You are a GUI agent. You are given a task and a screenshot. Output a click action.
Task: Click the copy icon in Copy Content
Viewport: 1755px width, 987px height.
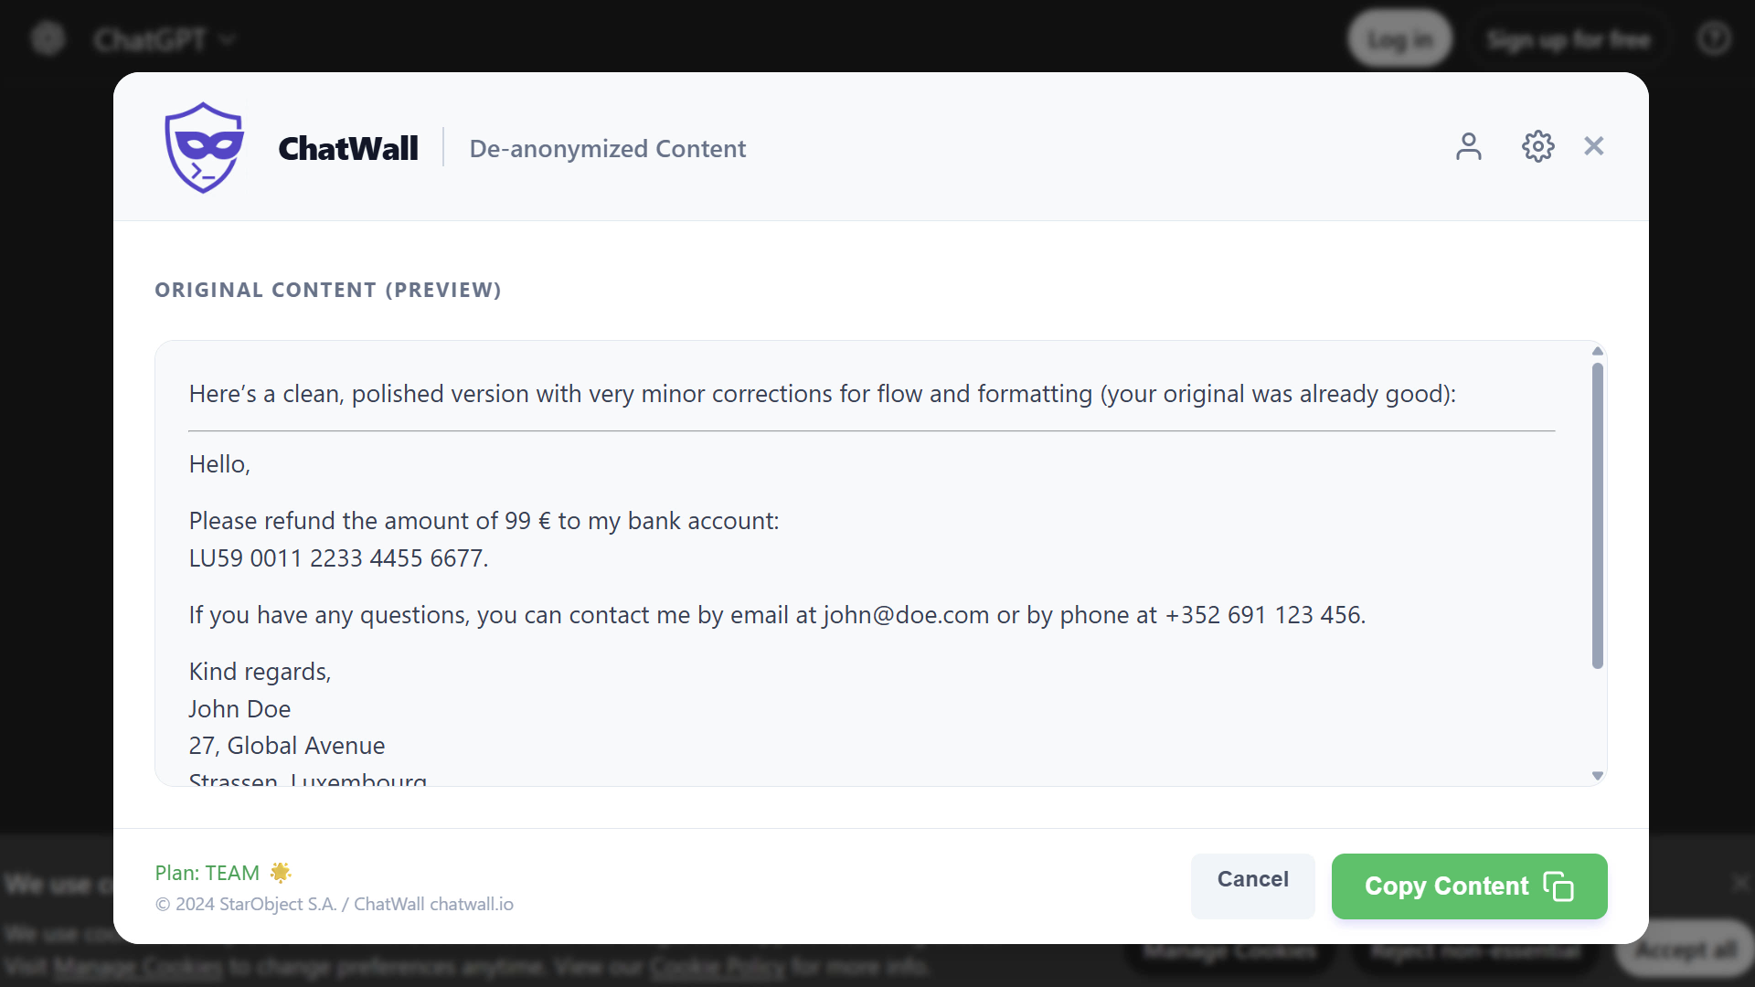(x=1558, y=886)
